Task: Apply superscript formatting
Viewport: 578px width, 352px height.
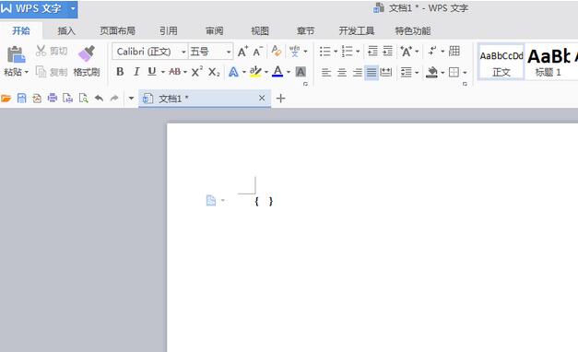Action: tap(197, 72)
